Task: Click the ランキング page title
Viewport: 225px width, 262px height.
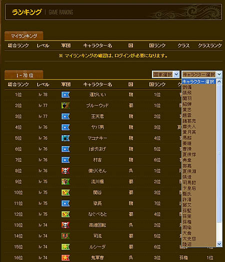Action: click(26, 12)
